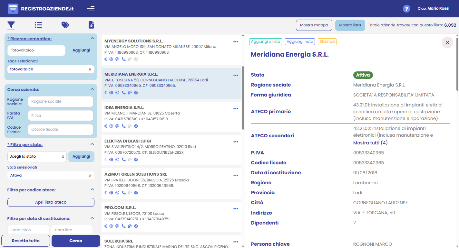Click the company list vertical scrollbar
The height and width of the screenshot is (248, 459).
[243, 98]
